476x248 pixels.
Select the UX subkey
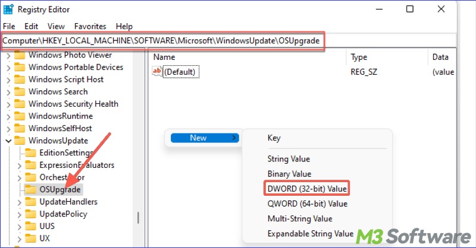click(45, 239)
